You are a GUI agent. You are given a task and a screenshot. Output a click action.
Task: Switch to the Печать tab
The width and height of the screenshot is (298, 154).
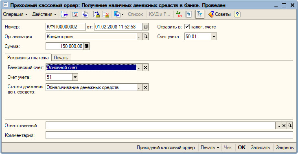61,58
